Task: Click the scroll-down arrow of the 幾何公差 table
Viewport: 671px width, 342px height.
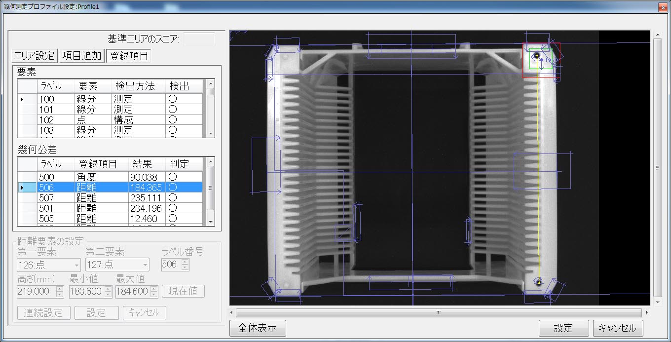Action: pyautogui.click(x=211, y=222)
